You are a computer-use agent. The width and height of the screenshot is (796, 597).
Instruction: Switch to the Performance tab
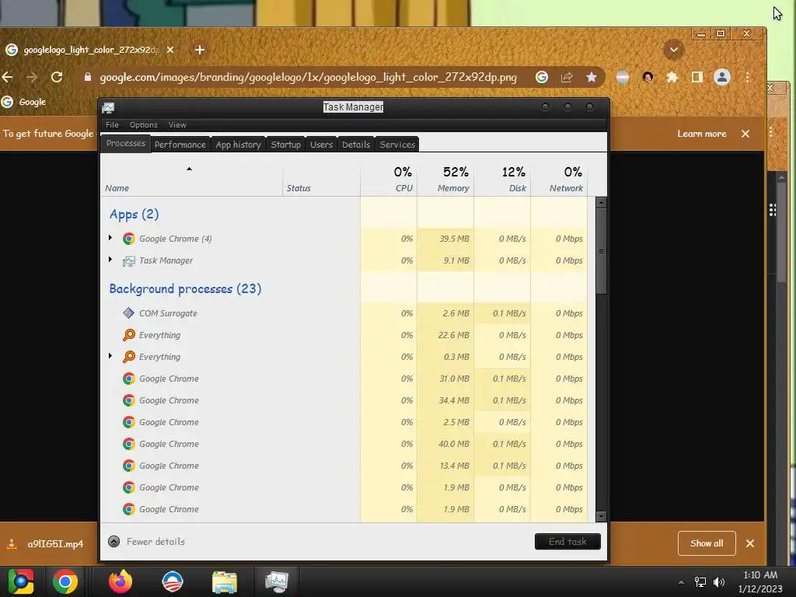pyautogui.click(x=180, y=145)
